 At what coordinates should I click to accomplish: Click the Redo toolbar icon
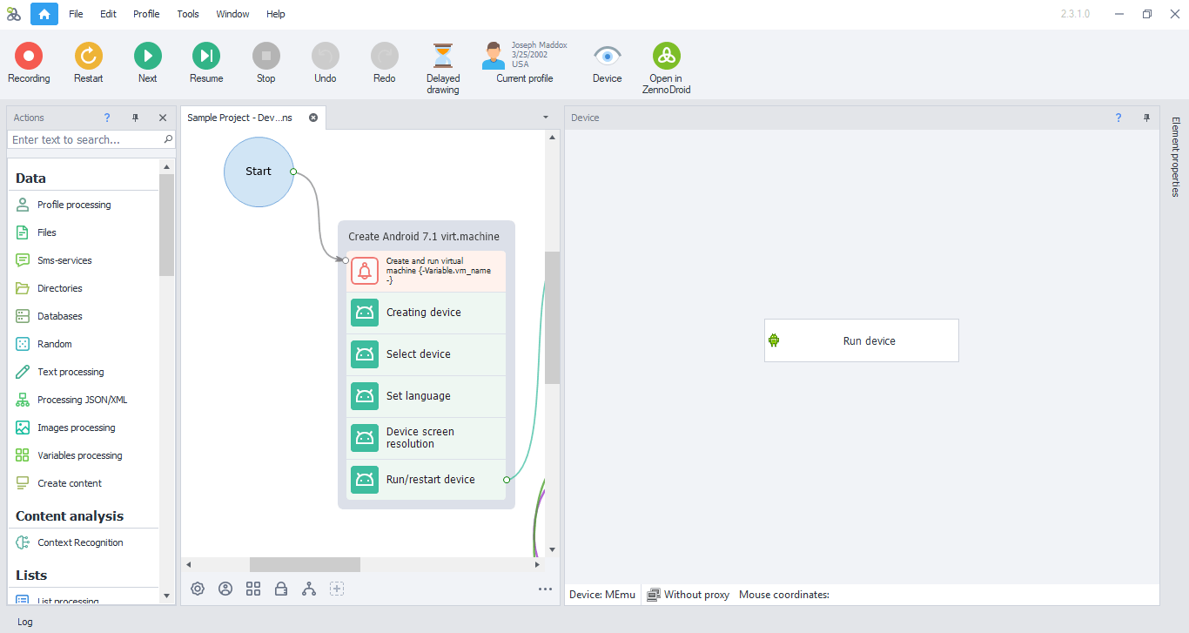point(385,57)
